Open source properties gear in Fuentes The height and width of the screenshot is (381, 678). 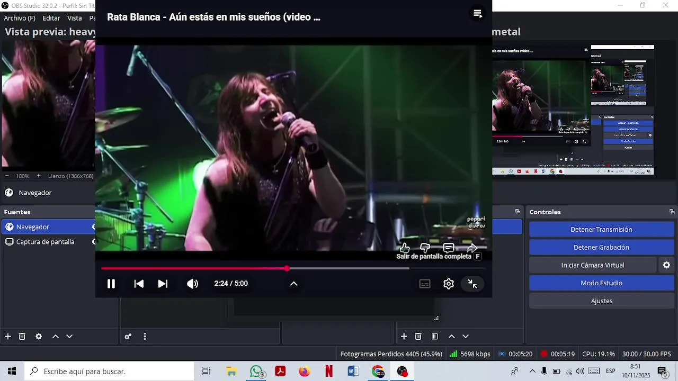39,337
